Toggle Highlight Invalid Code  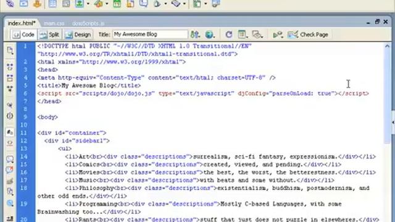[x=10, y=142]
